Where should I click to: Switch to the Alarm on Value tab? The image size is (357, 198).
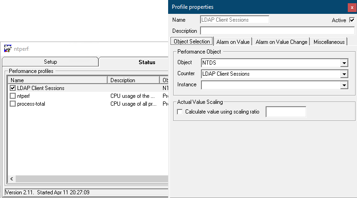233,42
